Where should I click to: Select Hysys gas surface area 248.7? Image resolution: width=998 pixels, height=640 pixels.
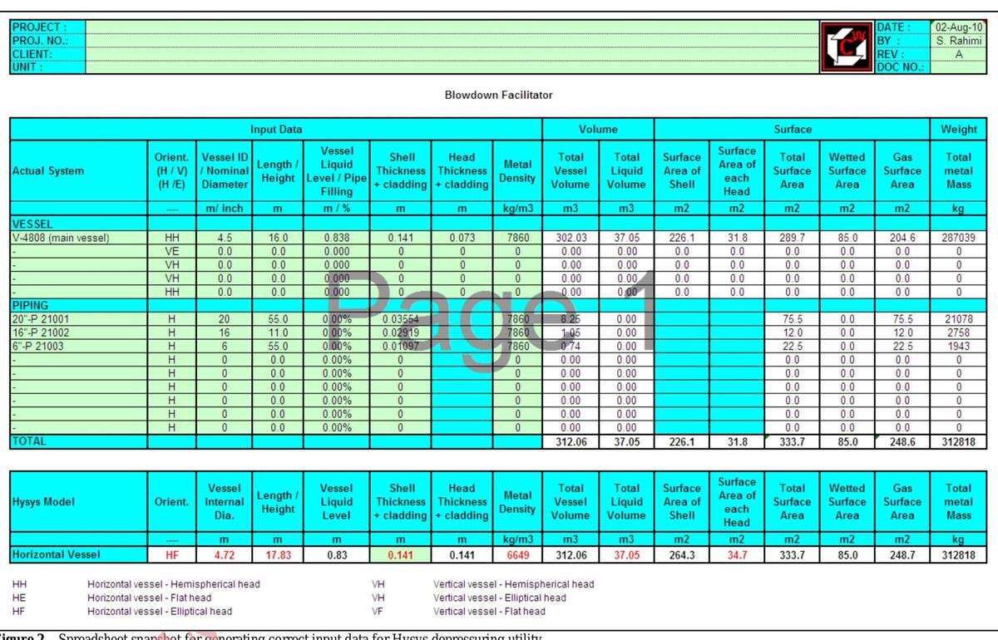coord(902,554)
